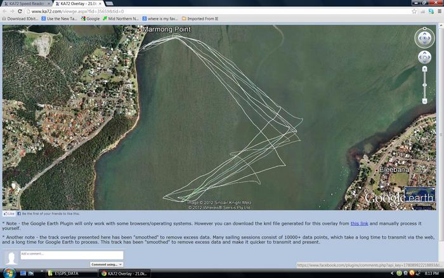Open 'this link' to download kml
This screenshot has height=278, width=444.
(x=359, y=223)
